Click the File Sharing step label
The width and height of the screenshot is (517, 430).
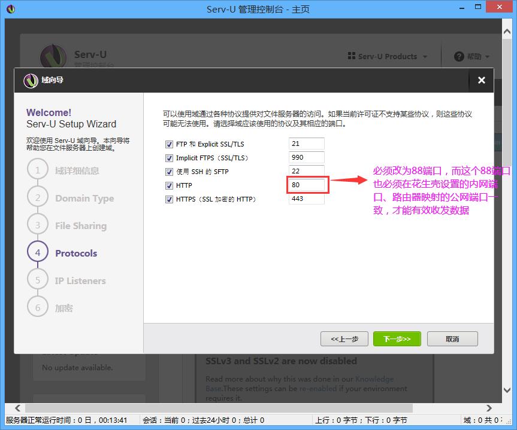tap(81, 226)
